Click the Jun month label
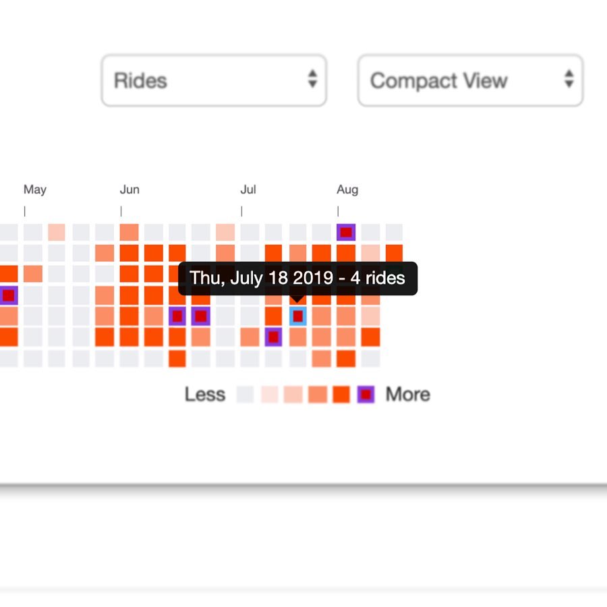The image size is (607, 607). (x=129, y=190)
